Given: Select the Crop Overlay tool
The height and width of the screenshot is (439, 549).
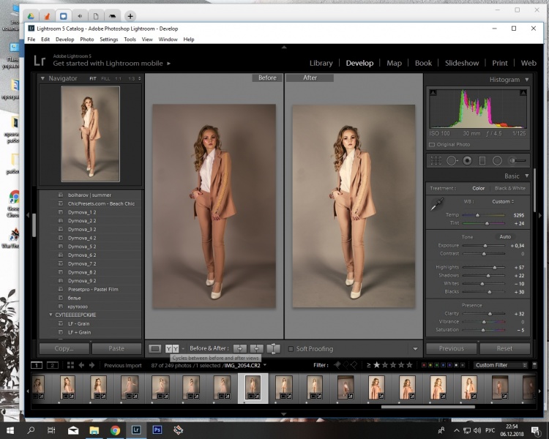Looking at the screenshot, I should (436, 161).
